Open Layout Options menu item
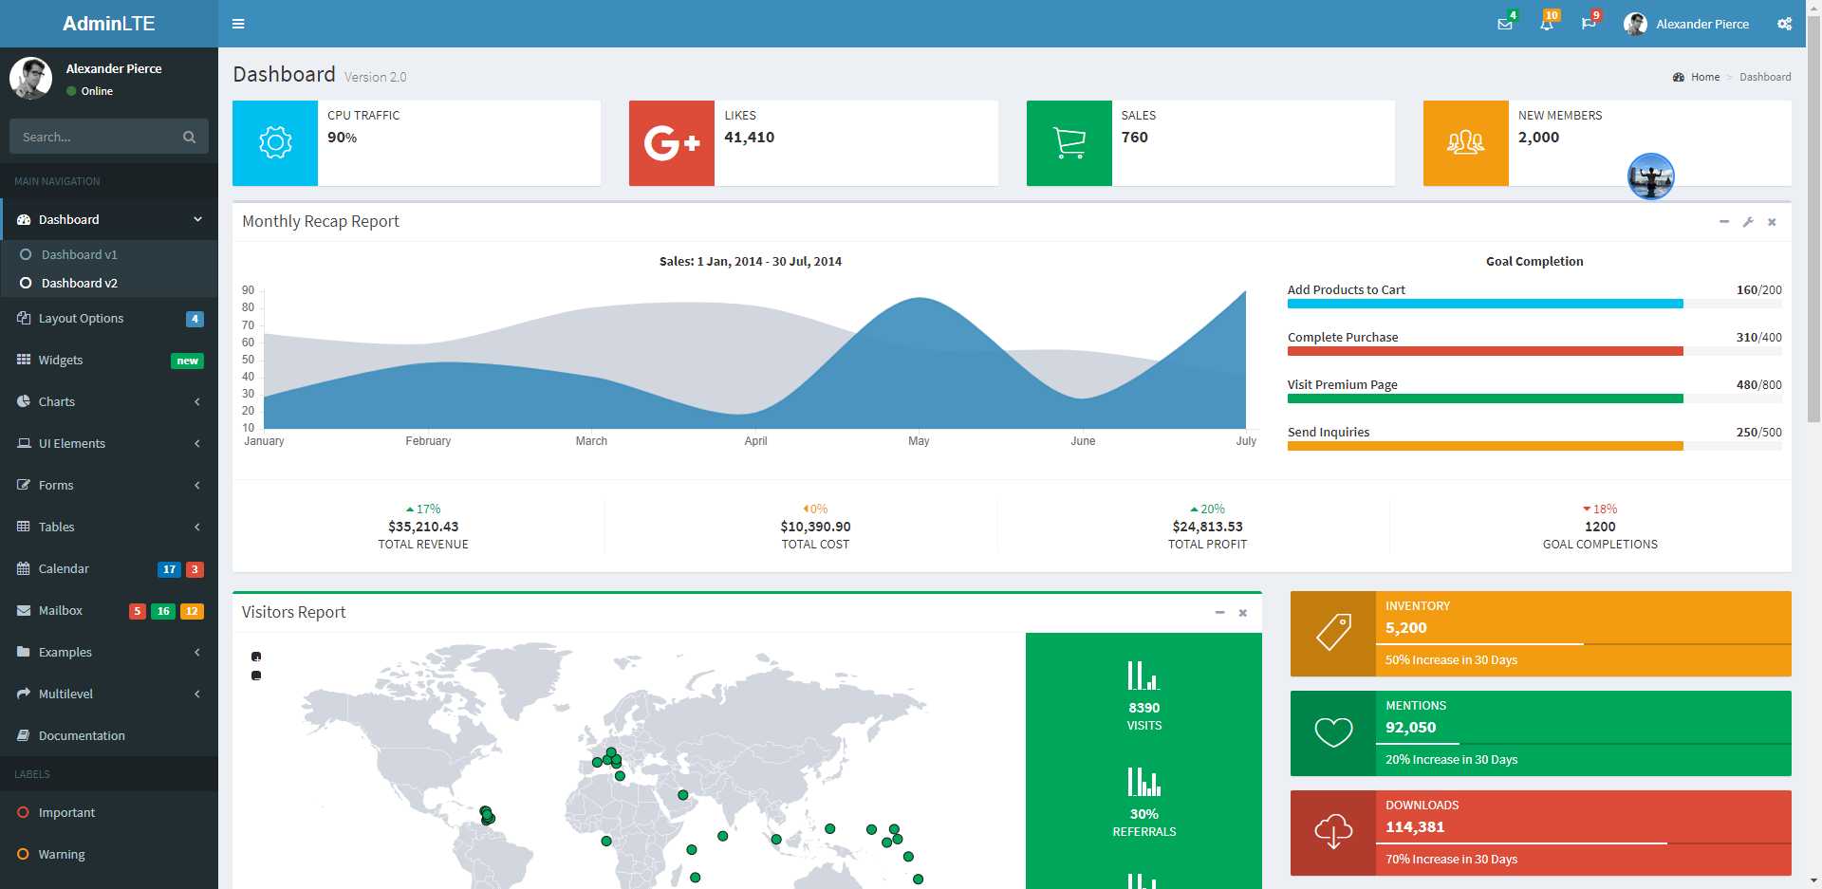Viewport: 1822px width, 889px height. 109,318
